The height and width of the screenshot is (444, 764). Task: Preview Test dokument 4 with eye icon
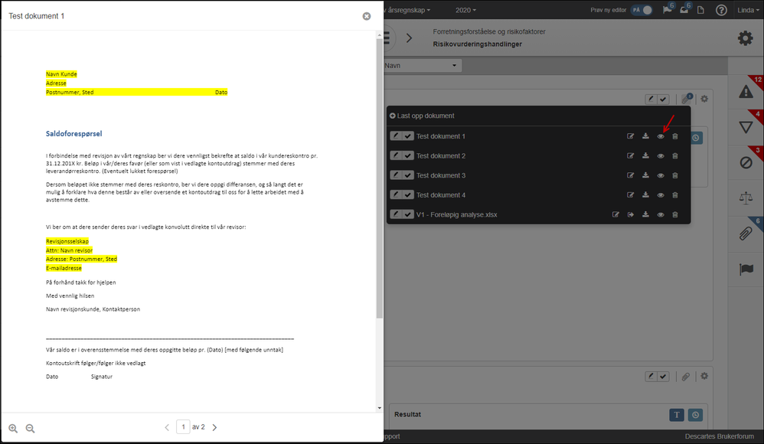point(661,195)
